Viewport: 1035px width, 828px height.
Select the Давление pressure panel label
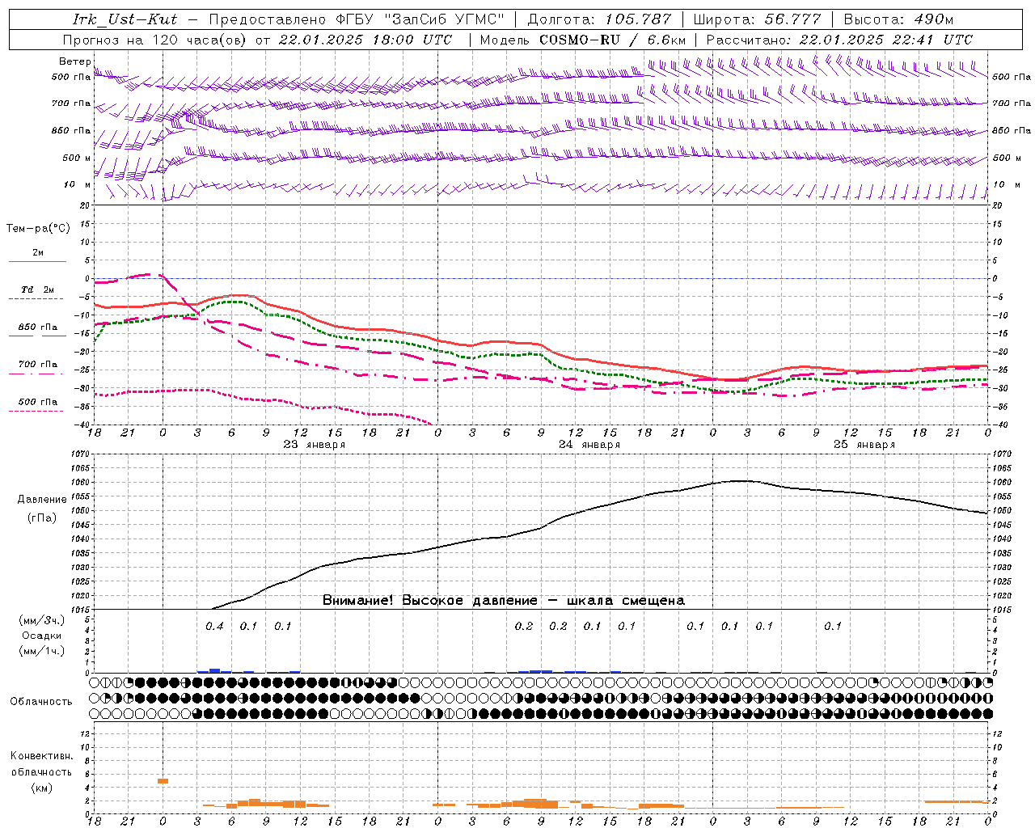(42, 500)
